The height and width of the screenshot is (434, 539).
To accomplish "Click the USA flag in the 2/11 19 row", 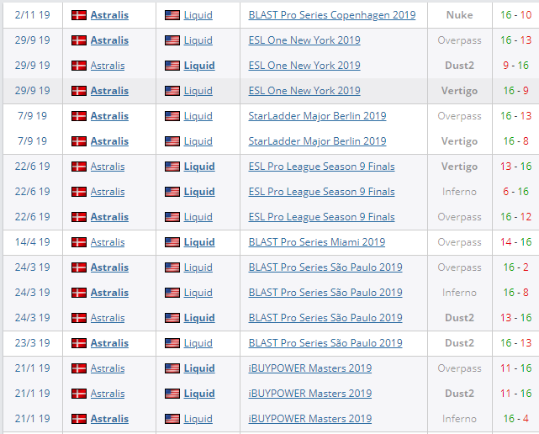I will point(172,15).
